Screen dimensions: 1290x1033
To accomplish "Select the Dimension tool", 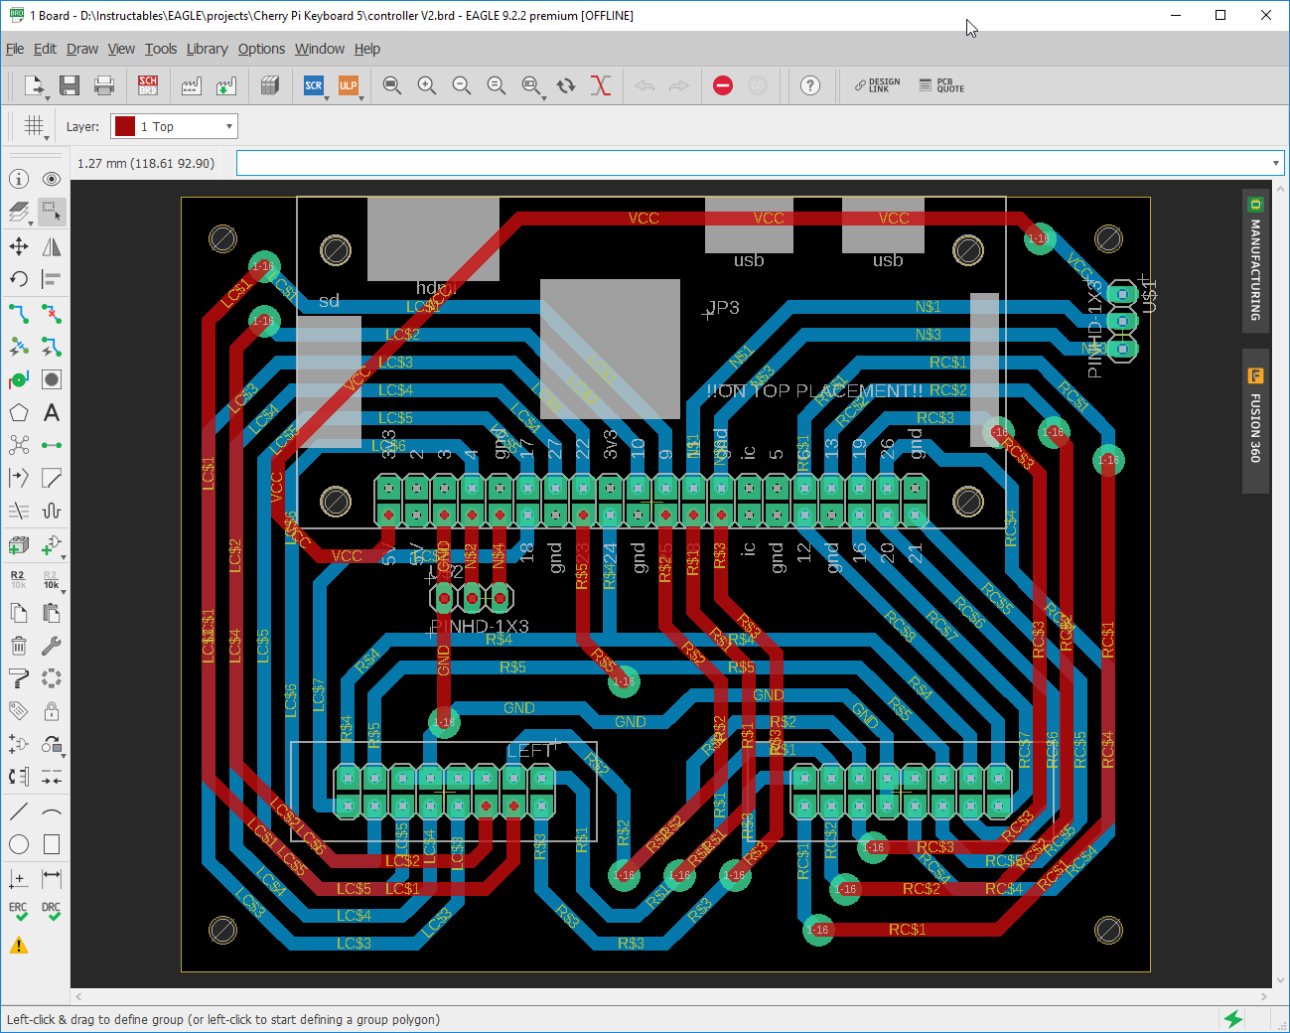I will point(52,878).
